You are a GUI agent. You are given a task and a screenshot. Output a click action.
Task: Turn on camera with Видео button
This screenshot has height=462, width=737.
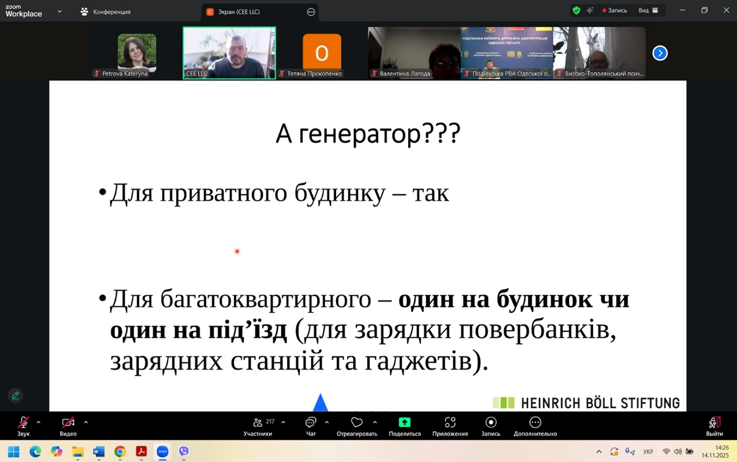(x=68, y=426)
